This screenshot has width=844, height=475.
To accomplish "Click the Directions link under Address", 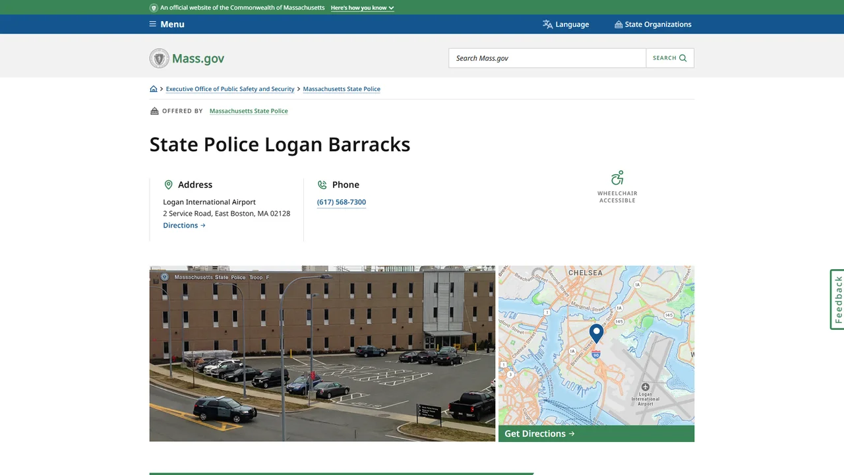I will [185, 226].
